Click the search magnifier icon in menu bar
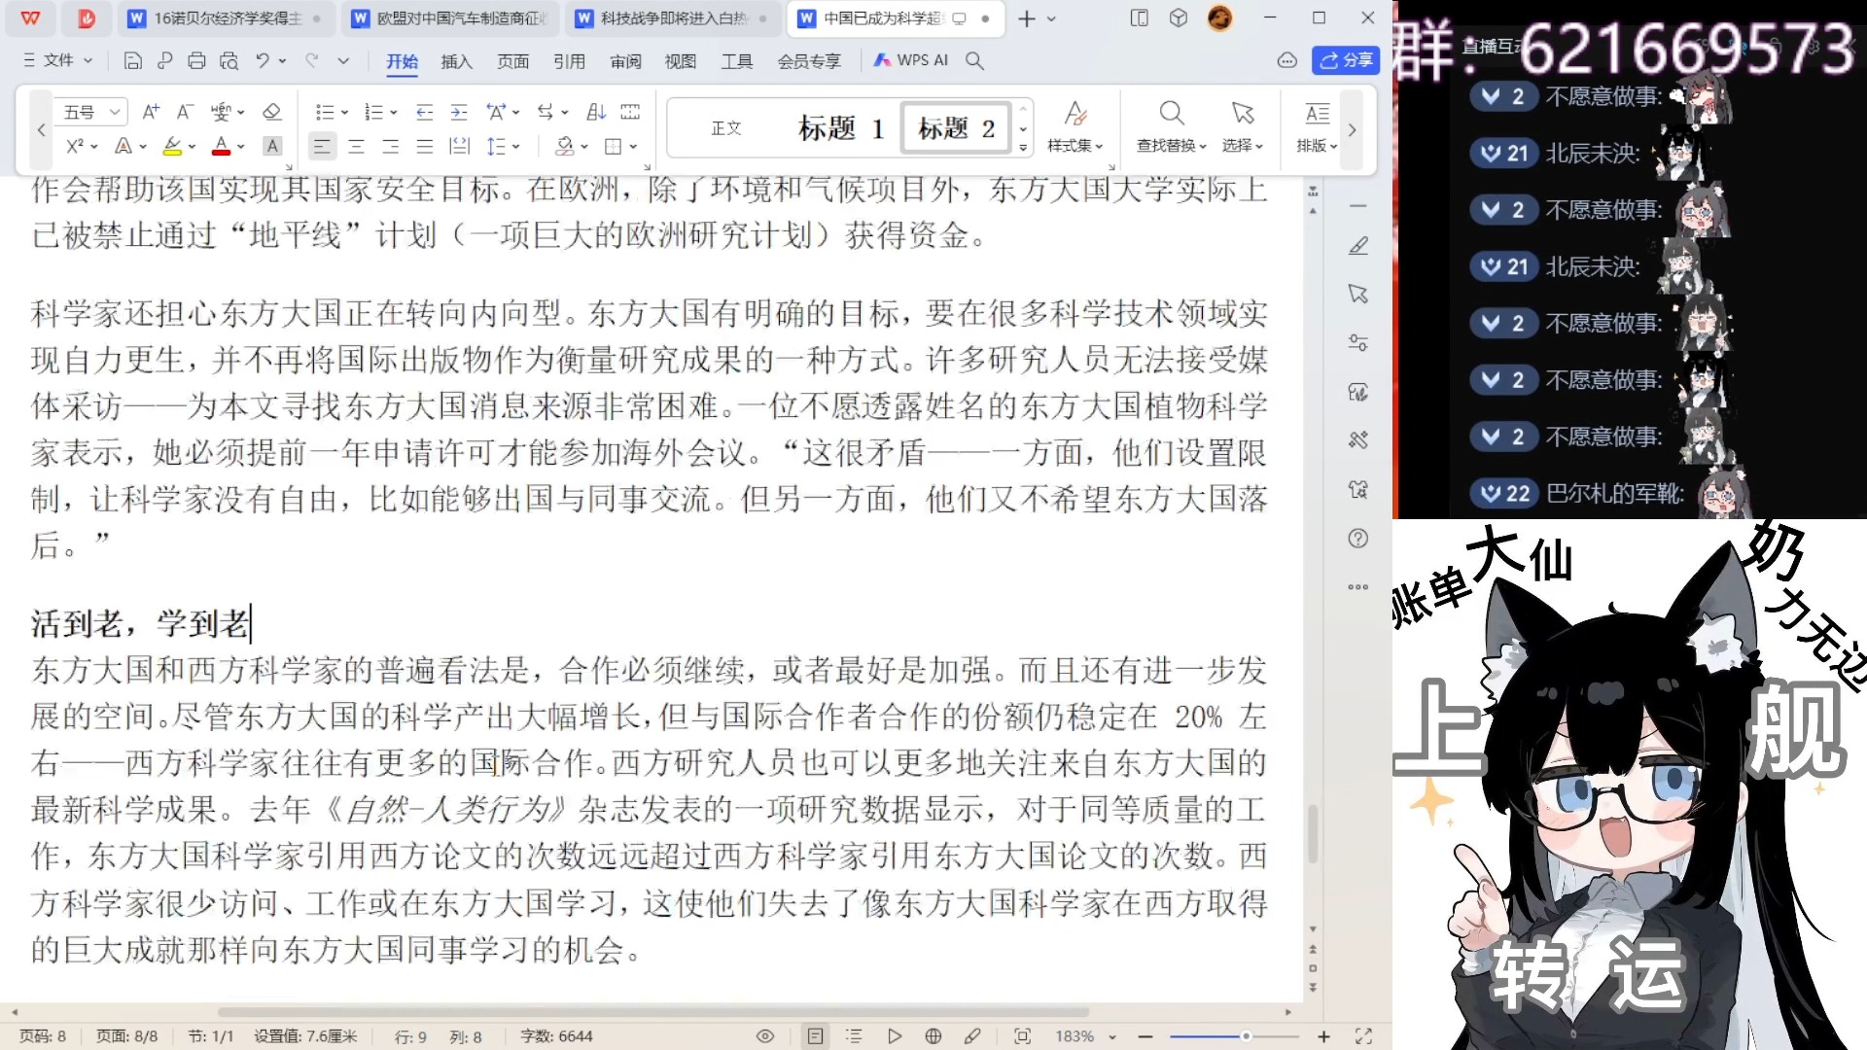 coord(974,60)
